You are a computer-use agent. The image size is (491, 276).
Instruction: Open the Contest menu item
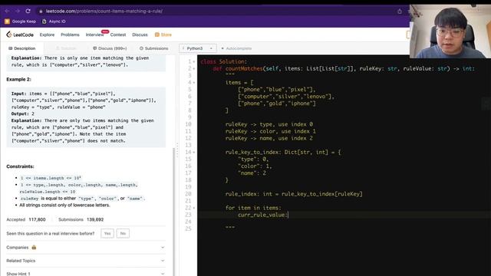point(118,34)
